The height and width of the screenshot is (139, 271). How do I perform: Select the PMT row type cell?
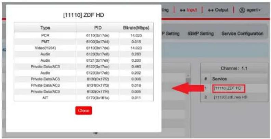[x=45, y=41]
